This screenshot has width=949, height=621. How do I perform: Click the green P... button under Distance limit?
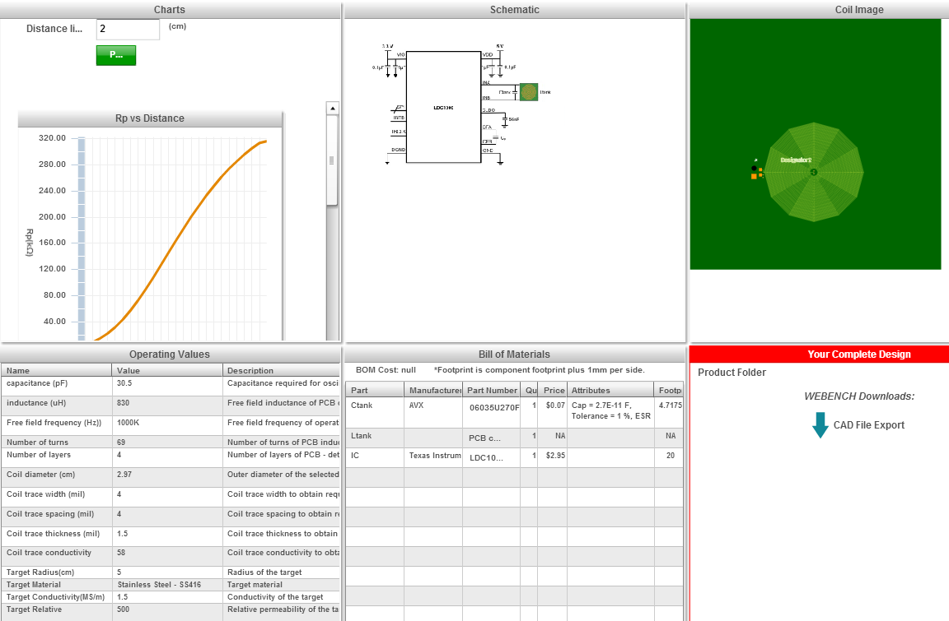(116, 55)
